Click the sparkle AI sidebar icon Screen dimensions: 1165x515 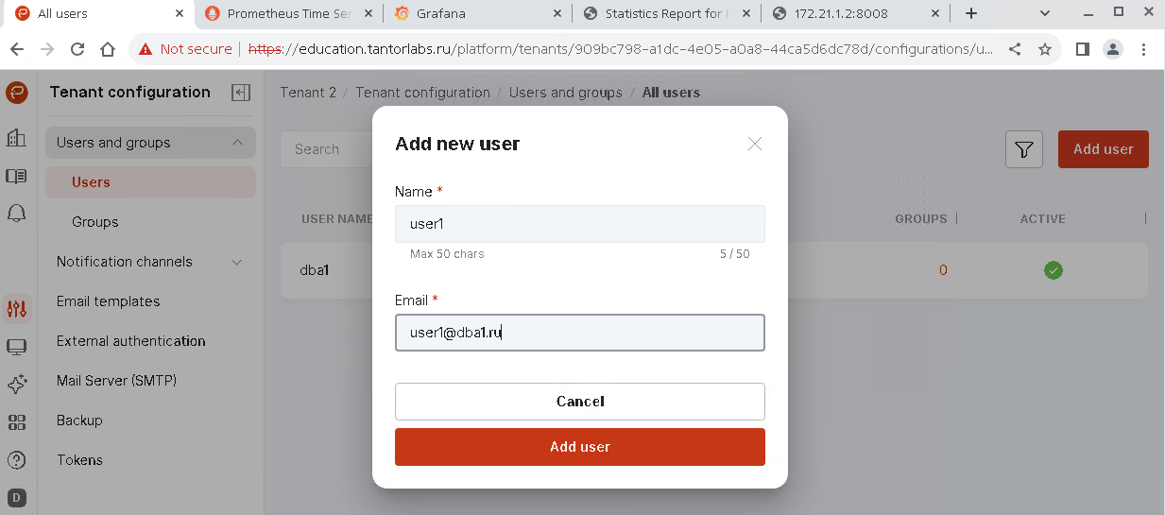16,385
